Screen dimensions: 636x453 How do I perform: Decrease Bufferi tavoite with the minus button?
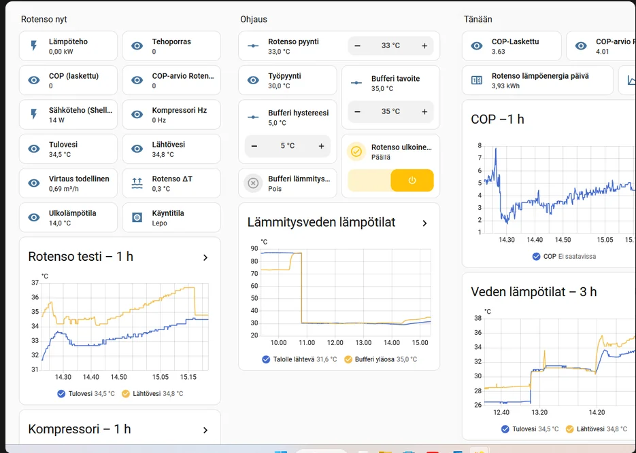click(x=357, y=111)
